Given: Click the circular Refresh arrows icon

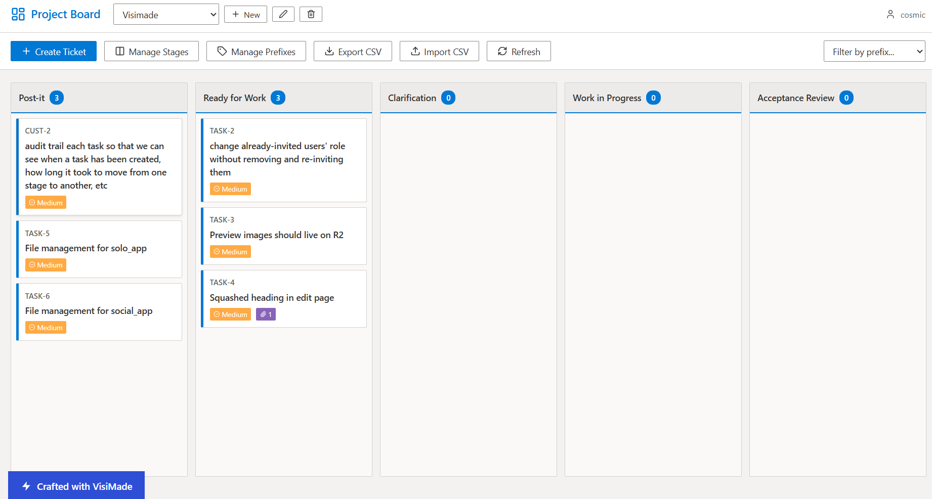Looking at the screenshot, I should [x=502, y=51].
